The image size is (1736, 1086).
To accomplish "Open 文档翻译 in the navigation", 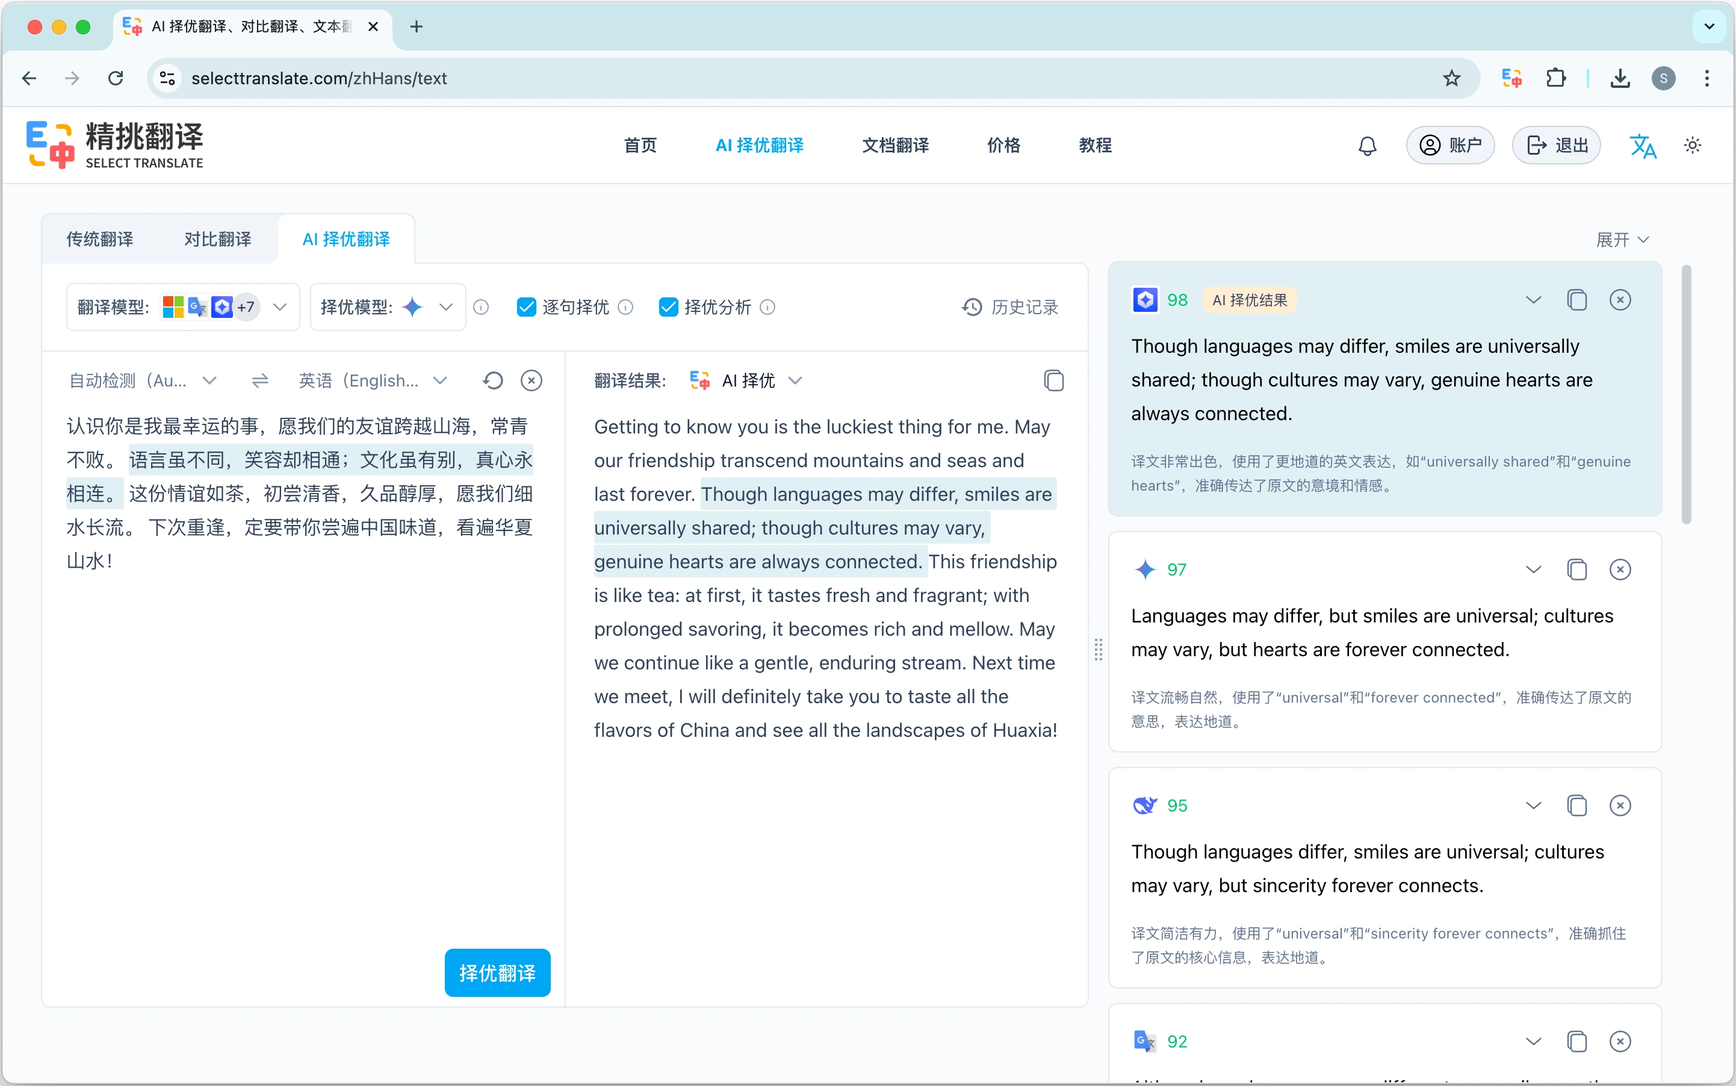I will [x=895, y=146].
